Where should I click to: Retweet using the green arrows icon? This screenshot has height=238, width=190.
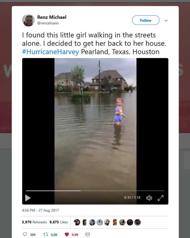[x=45, y=235]
